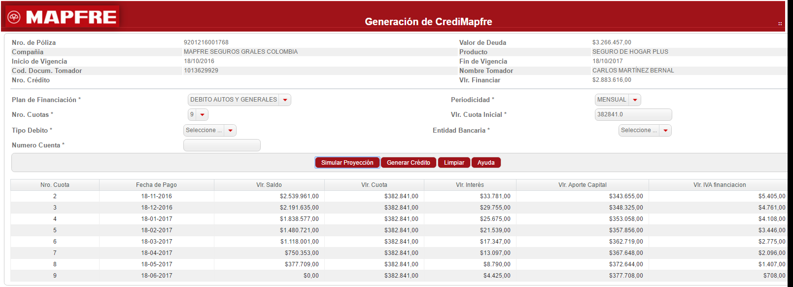The height and width of the screenshot is (287, 793).
Task: Open the Tipo Debito dropdown
Action: point(230,131)
